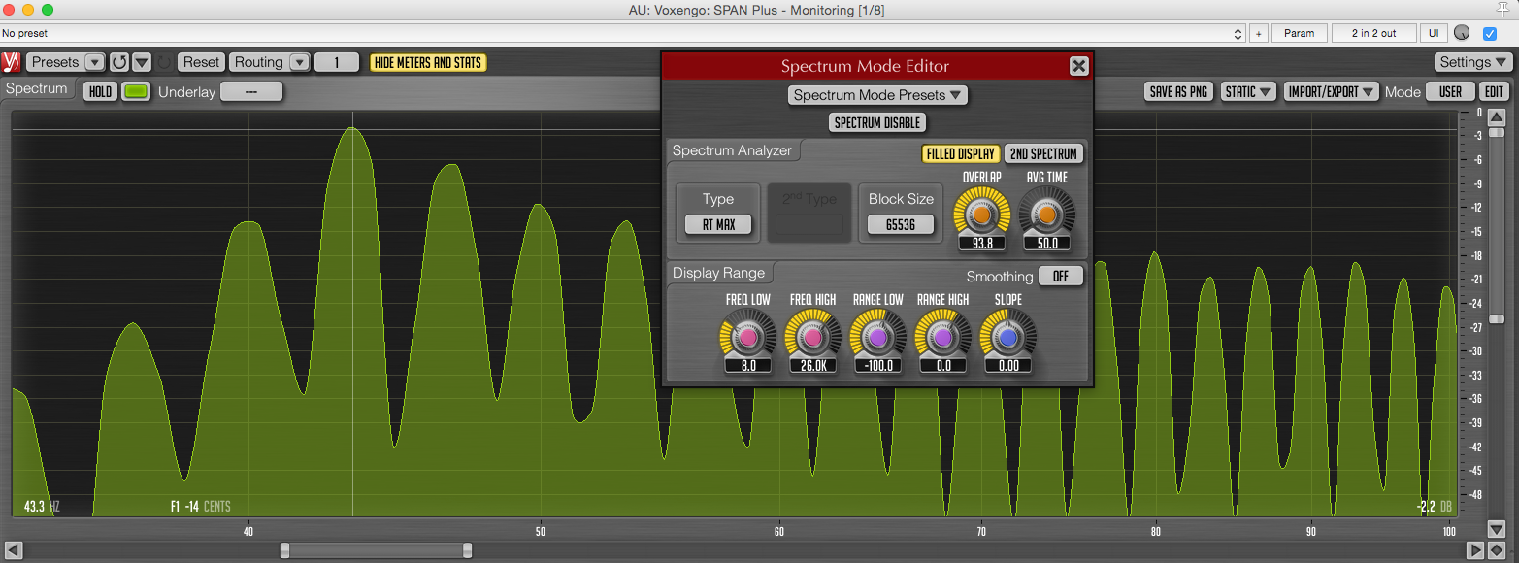
Task: Click the macOS yellow minimize button
Action: [28, 10]
